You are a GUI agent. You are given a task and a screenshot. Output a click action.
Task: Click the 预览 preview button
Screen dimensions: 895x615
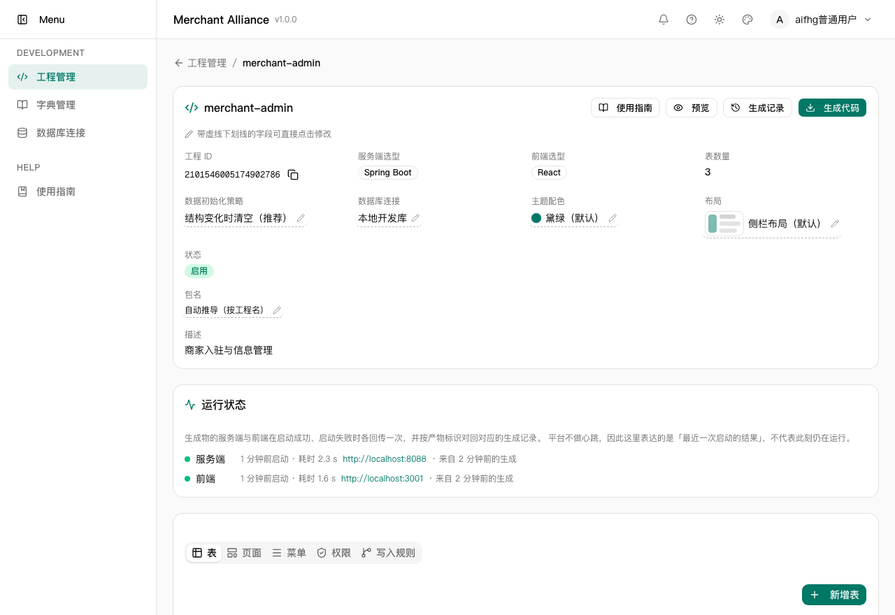[691, 108]
